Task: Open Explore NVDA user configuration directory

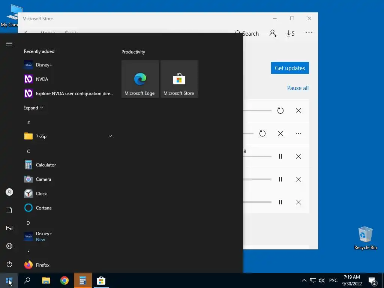Action: (69, 93)
